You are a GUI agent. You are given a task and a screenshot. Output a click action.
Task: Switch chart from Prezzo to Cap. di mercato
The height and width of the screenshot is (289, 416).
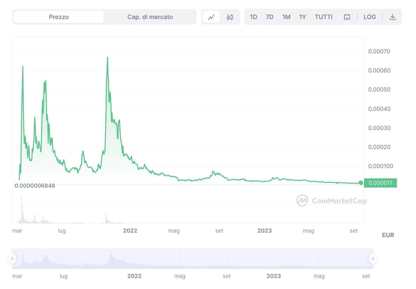(x=150, y=17)
